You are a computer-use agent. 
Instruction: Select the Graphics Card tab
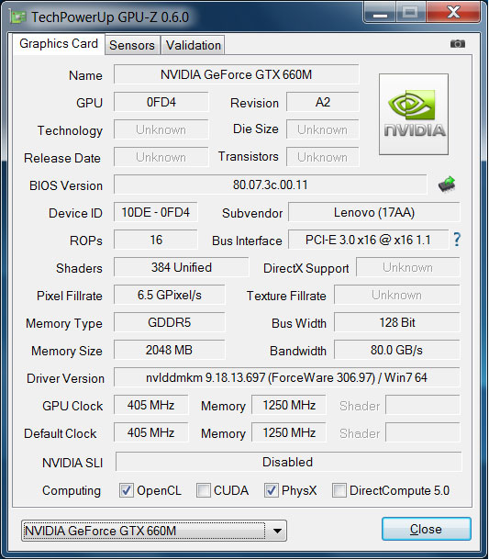point(59,44)
